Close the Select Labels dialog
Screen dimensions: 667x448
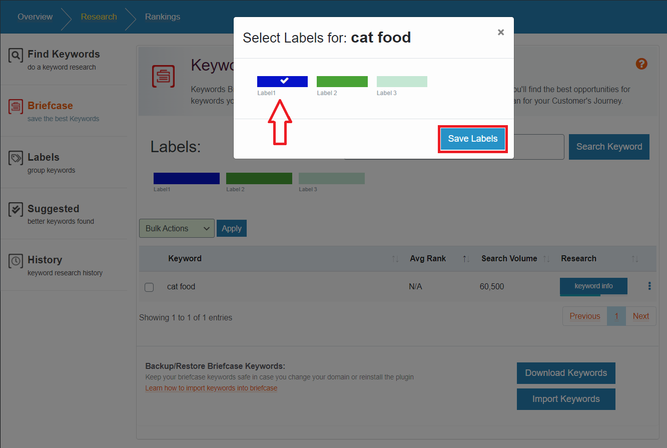500,32
